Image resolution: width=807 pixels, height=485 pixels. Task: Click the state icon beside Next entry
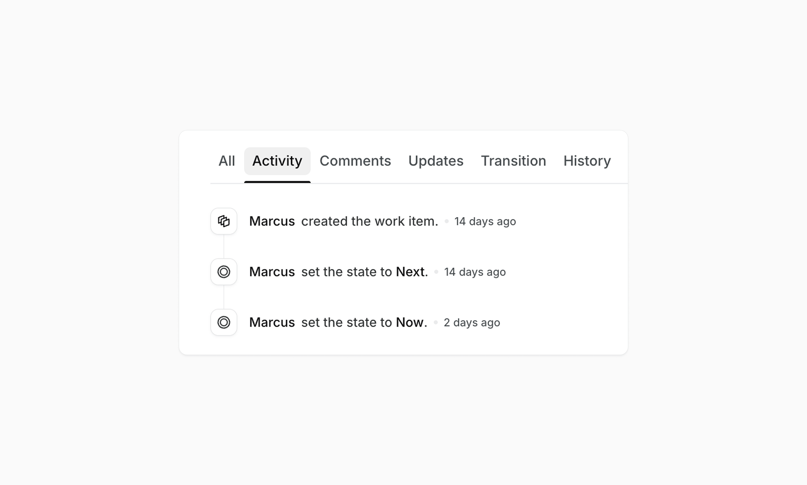coord(224,272)
